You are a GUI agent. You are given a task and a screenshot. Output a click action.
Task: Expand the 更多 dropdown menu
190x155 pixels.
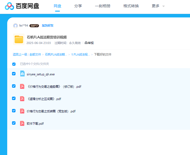click(x=158, y=6)
